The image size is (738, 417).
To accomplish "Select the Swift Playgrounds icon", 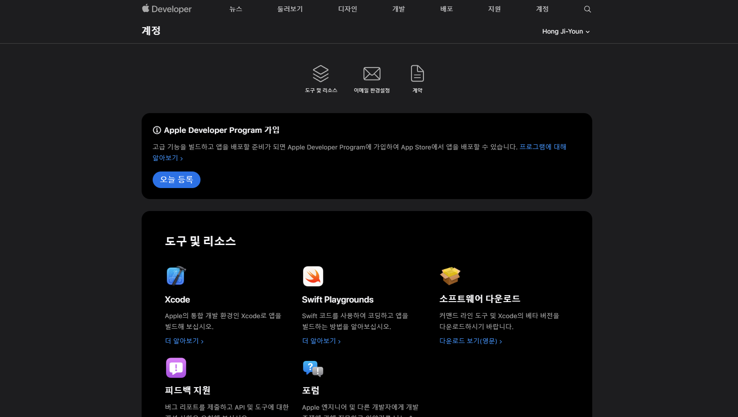I will 313,276.
